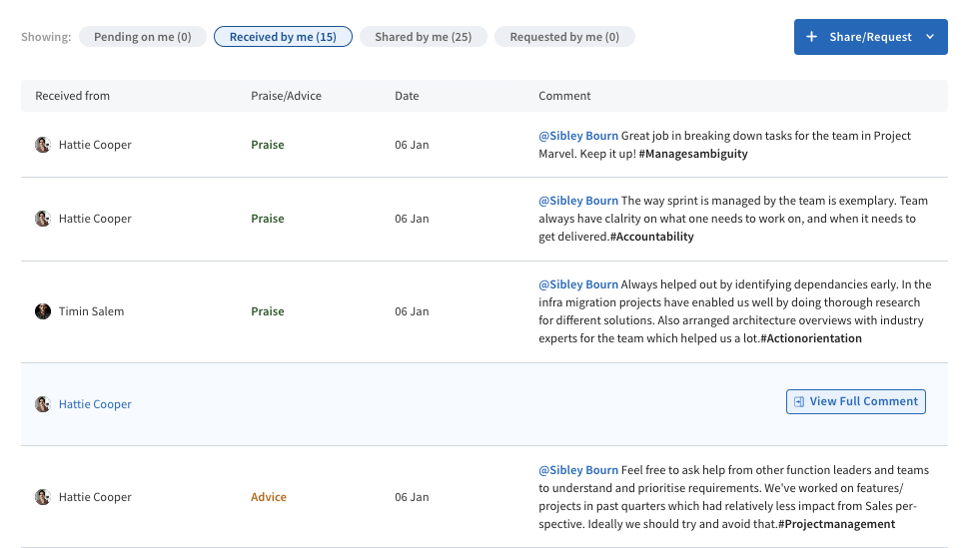This screenshot has width=967, height=548.
Task: Click the #Managesambiguity hashtag
Action: click(x=693, y=154)
